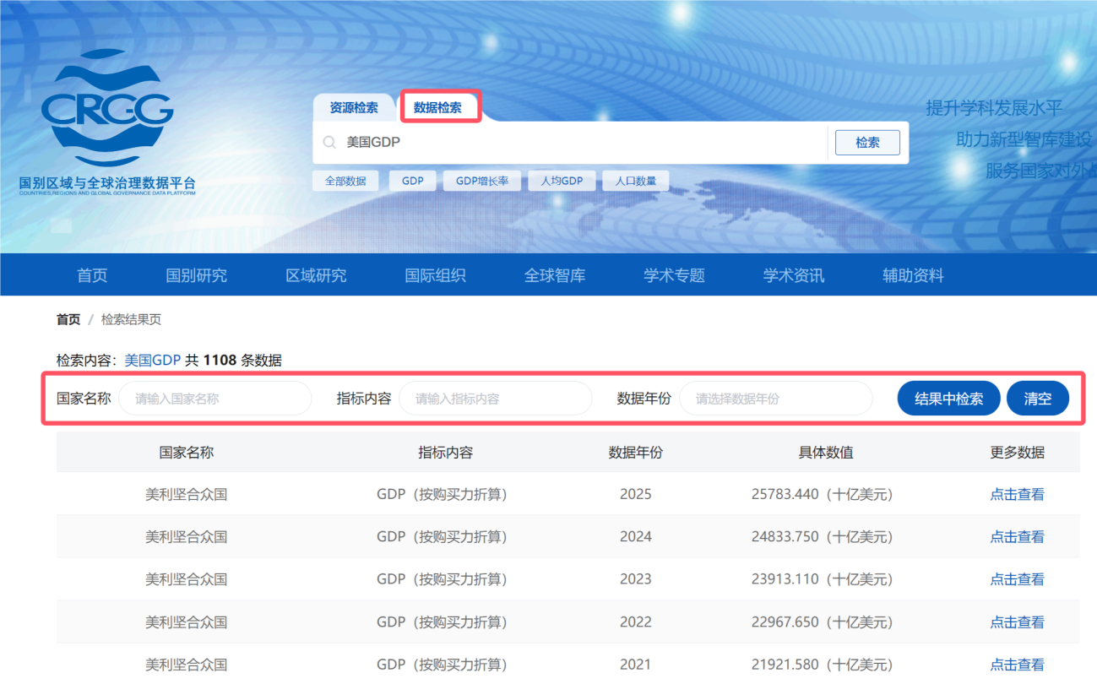This screenshot has height=684, width=1097.
Task: Go to 区域研究 in navigation bar
Action: coord(316,275)
